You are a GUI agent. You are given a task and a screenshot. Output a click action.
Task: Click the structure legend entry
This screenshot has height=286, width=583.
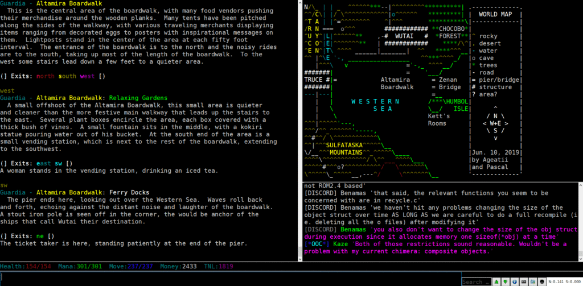pyautogui.click(x=491, y=87)
